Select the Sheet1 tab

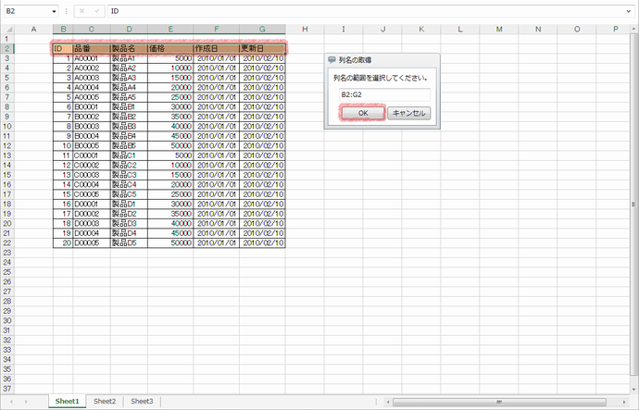pos(67,402)
